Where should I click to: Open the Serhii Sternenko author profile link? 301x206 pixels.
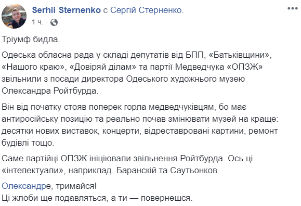[x=66, y=10]
